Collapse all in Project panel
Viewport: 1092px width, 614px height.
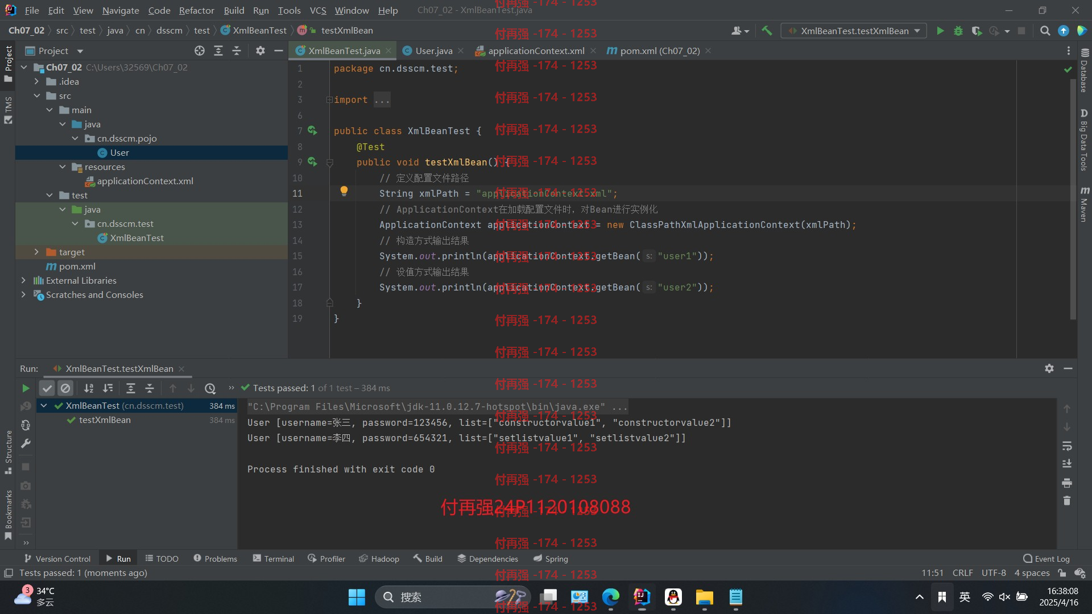coord(237,51)
